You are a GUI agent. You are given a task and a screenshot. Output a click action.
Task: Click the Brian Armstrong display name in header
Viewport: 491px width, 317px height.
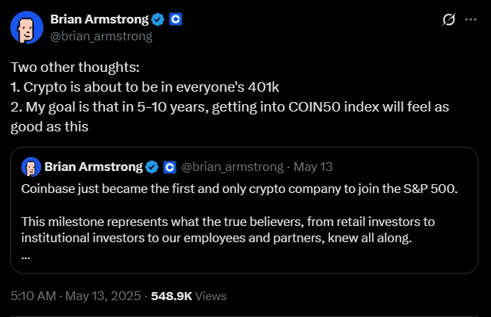click(99, 19)
